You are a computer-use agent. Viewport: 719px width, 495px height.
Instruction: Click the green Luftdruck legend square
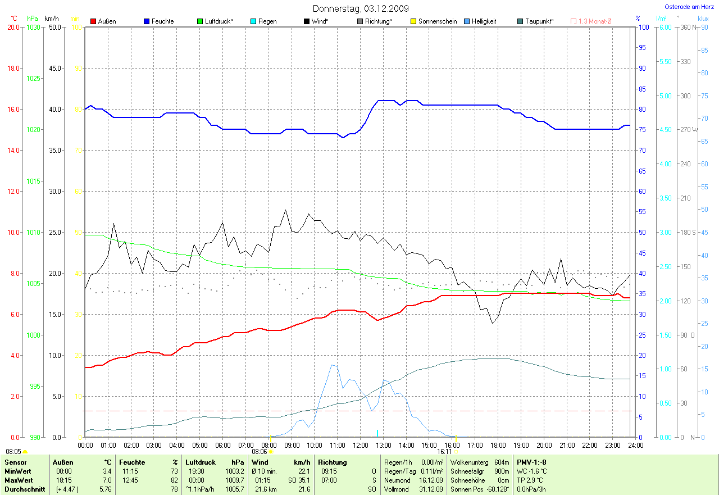(201, 21)
